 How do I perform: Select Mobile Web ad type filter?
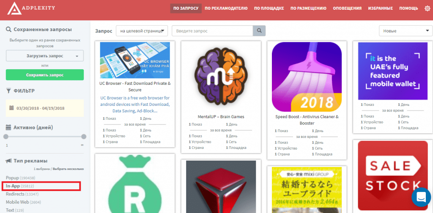pyautogui.click(x=24, y=202)
